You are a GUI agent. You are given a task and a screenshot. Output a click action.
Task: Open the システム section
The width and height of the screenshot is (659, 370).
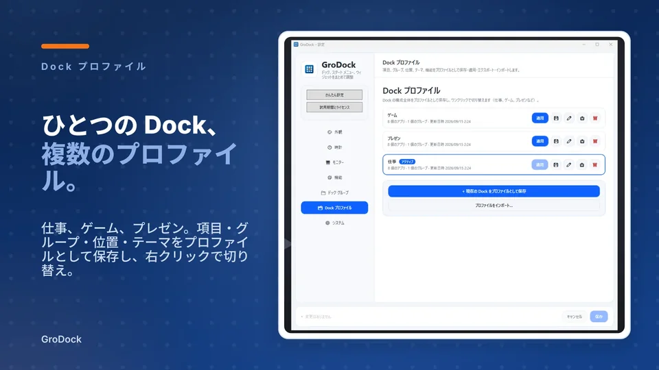tap(334, 223)
